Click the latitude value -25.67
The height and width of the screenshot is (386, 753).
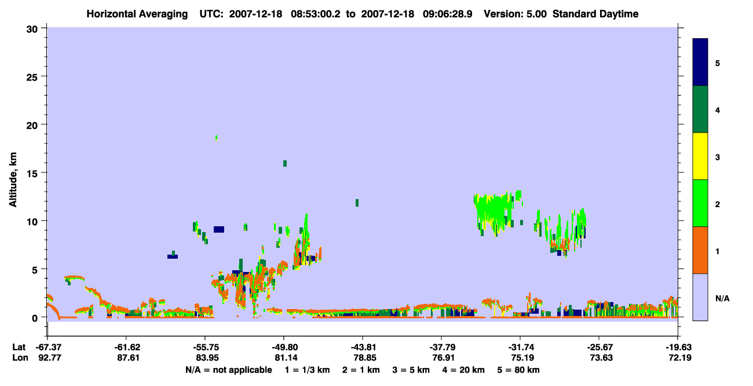599,347
